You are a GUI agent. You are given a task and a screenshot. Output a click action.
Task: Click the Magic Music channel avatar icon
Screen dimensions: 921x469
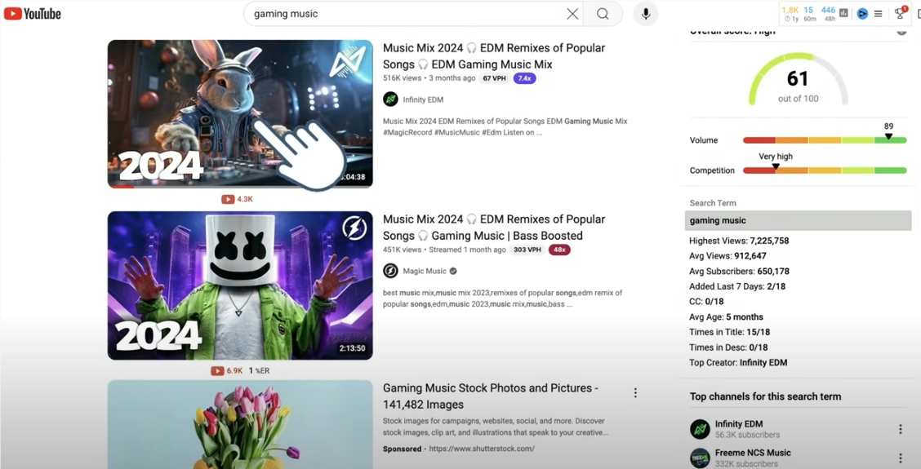tap(390, 271)
